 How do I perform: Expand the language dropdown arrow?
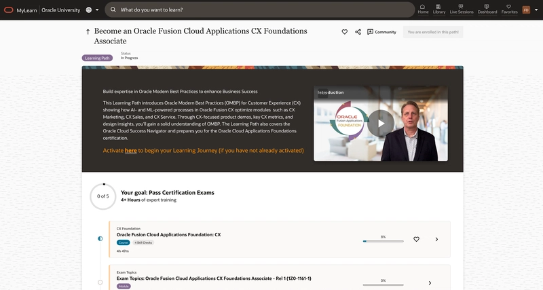[x=97, y=10]
